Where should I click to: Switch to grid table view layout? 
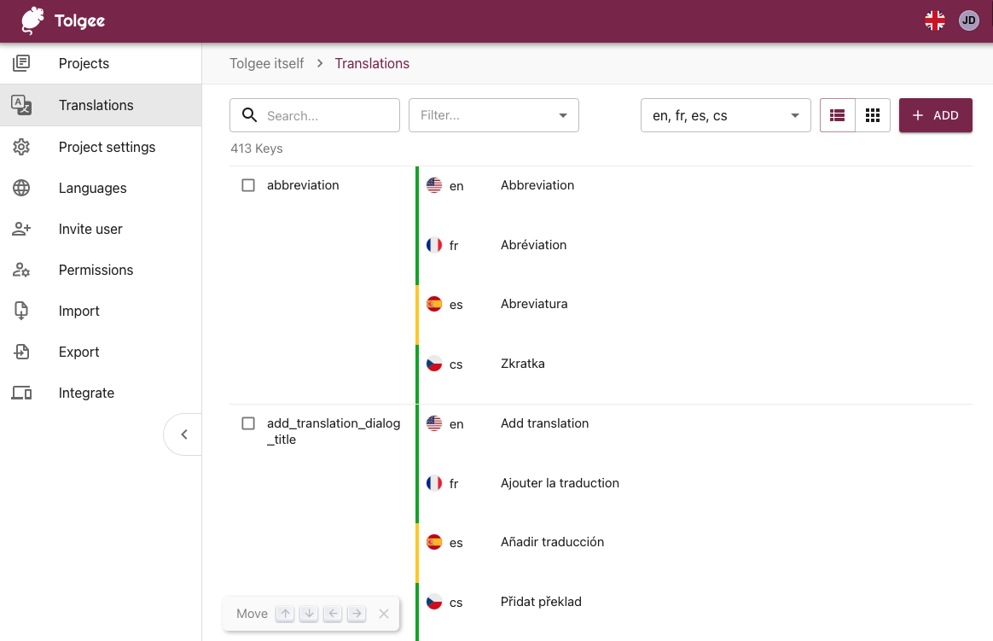point(873,115)
